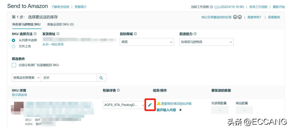
Task: Open 目标商城 dropdown showing 美国
Action: pyautogui.click(x=147, y=42)
